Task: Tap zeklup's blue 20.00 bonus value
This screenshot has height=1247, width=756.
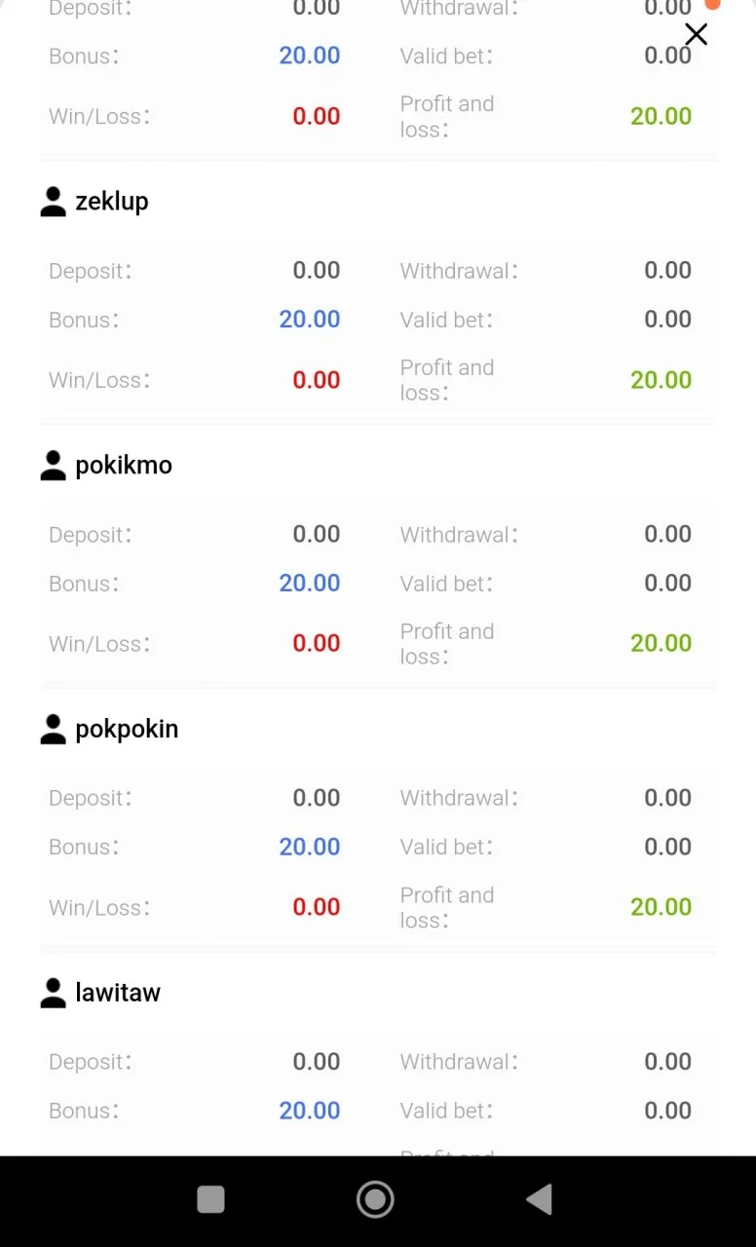Action: click(x=310, y=320)
